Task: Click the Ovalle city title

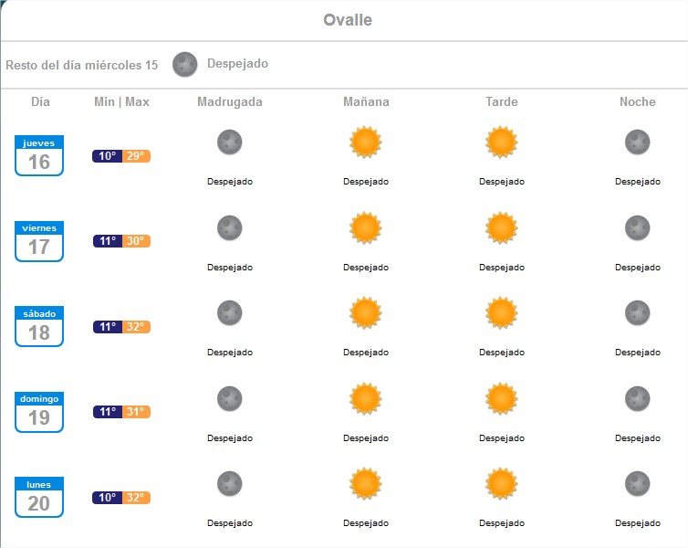Action: click(x=348, y=20)
